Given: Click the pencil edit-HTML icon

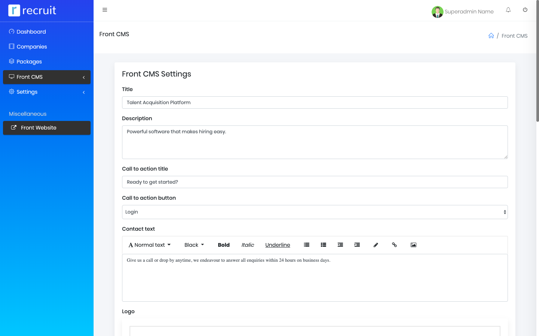Looking at the screenshot, I should point(376,245).
